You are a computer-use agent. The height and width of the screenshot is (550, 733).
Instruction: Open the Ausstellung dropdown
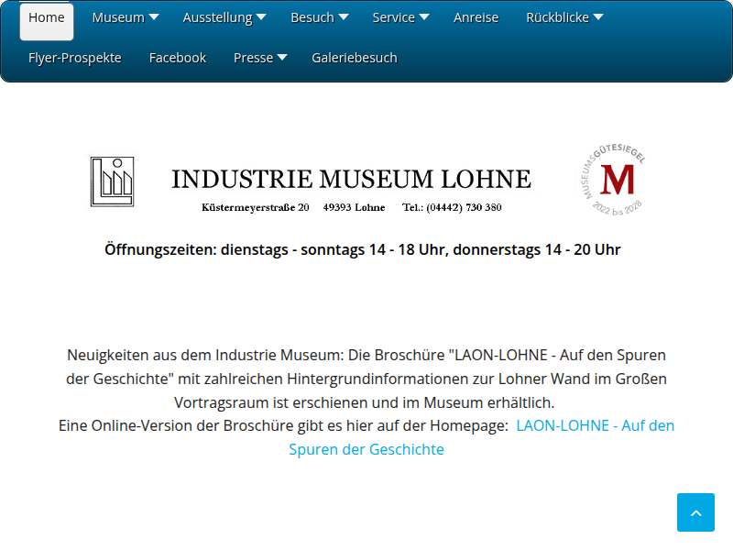224,16
